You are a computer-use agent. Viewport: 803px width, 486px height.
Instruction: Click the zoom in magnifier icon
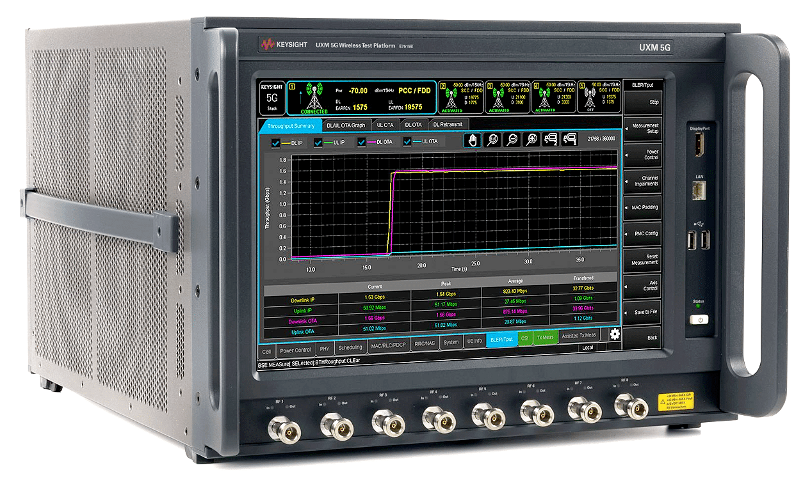[x=531, y=140]
